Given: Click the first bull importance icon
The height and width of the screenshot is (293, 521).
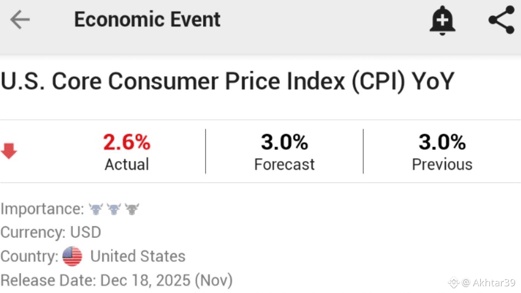Looking at the screenshot, I should coord(96,209).
